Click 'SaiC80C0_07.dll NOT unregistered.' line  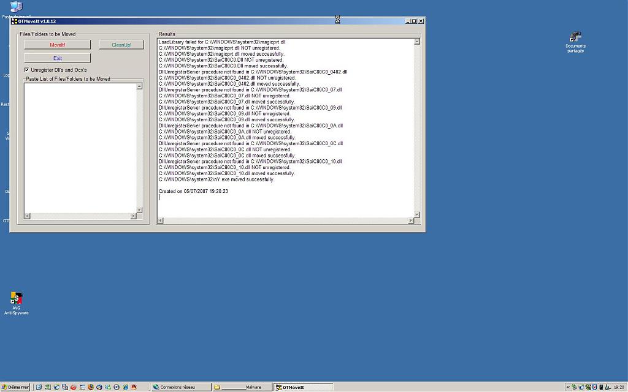tap(224, 96)
